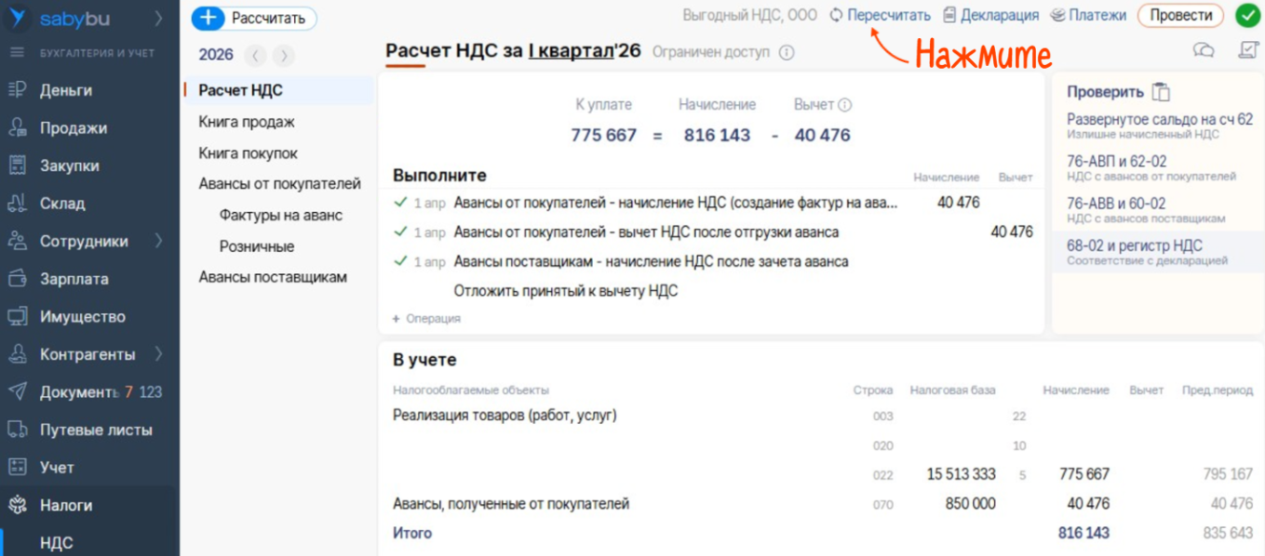1265x556 pixels.
Task: Open the chat bubble discussion icon
Action: coord(1204,50)
